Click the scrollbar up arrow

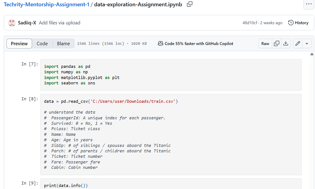coord(312,54)
